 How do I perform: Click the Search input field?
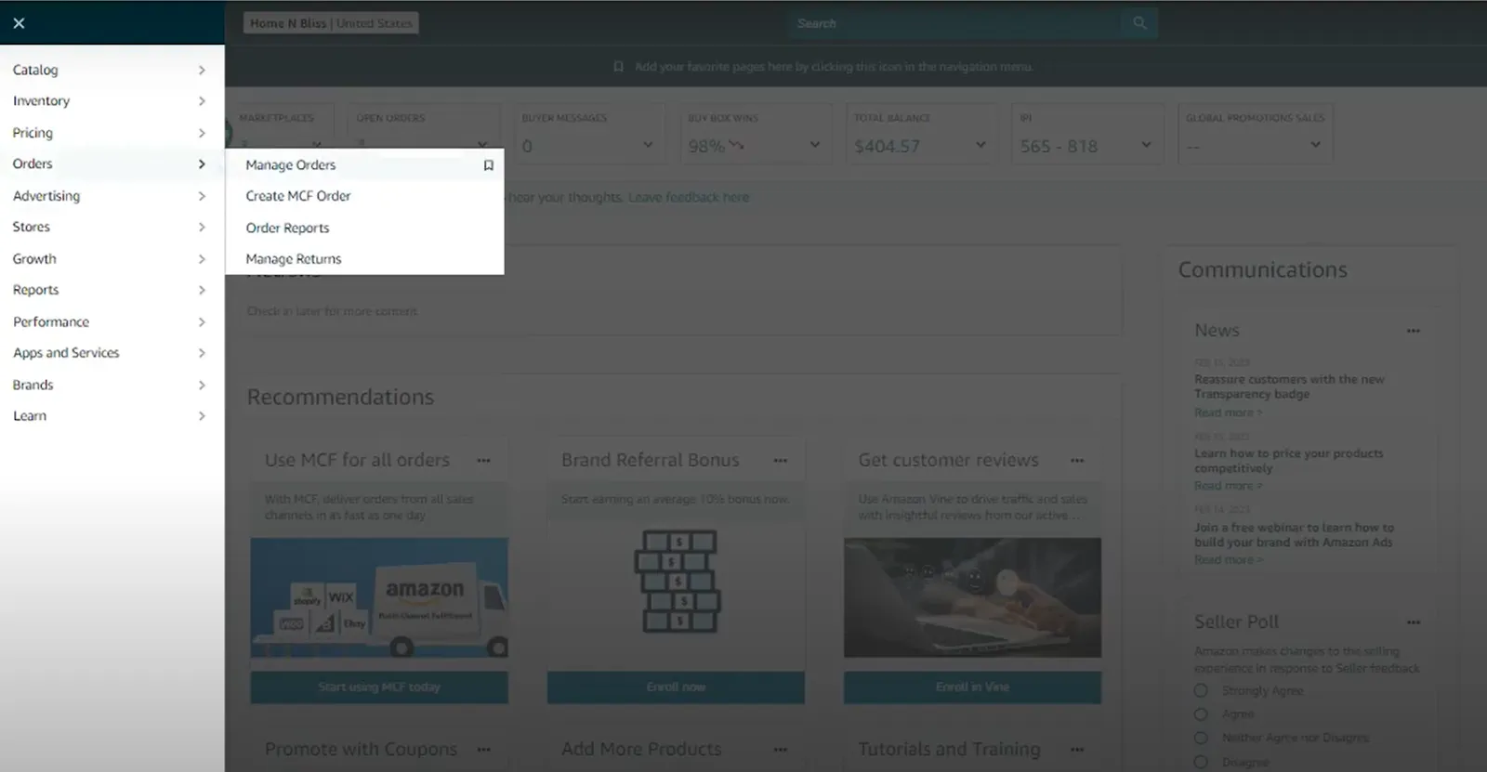(x=954, y=23)
